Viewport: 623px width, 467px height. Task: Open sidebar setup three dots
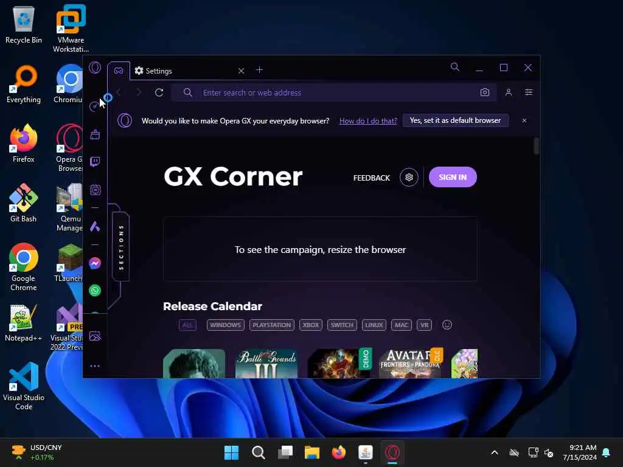(95, 366)
